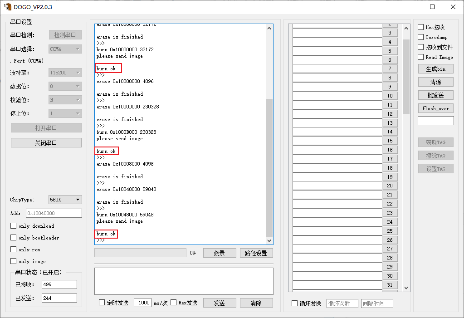The height and width of the screenshot is (318, 464).
Task: Open the 串口选择 COM4 dropdown
Action: pyautogui.click(x=65, y=49)
